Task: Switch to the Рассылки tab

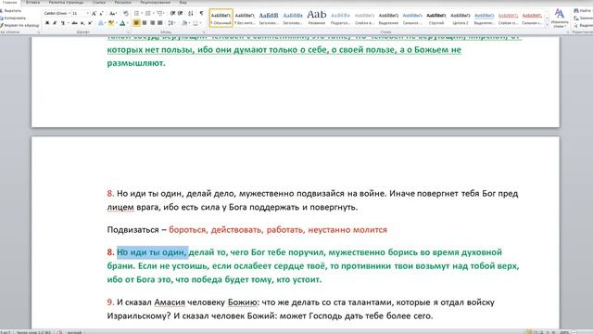Action: [123, 2]
